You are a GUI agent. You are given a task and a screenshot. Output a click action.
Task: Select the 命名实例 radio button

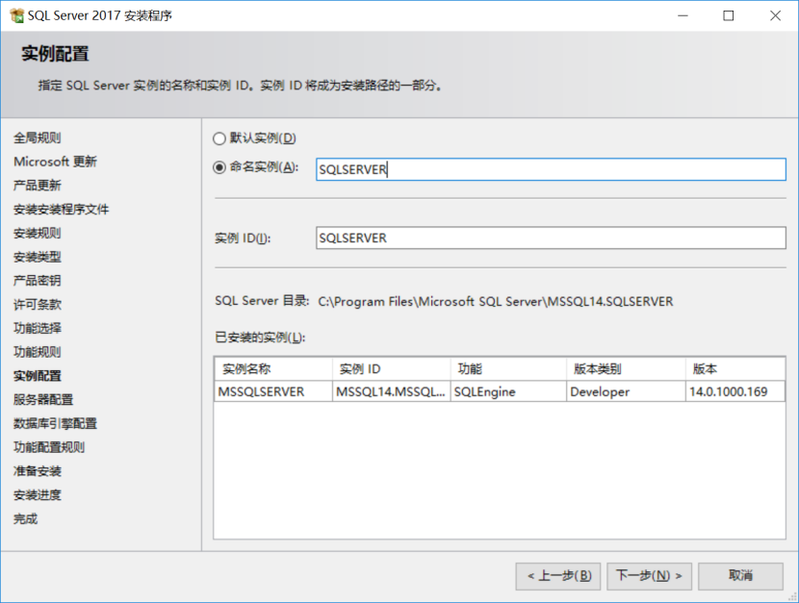click(219, 168)
